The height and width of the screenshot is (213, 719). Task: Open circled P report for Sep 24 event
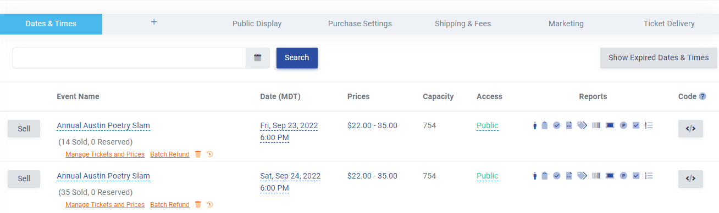(623, 176)
